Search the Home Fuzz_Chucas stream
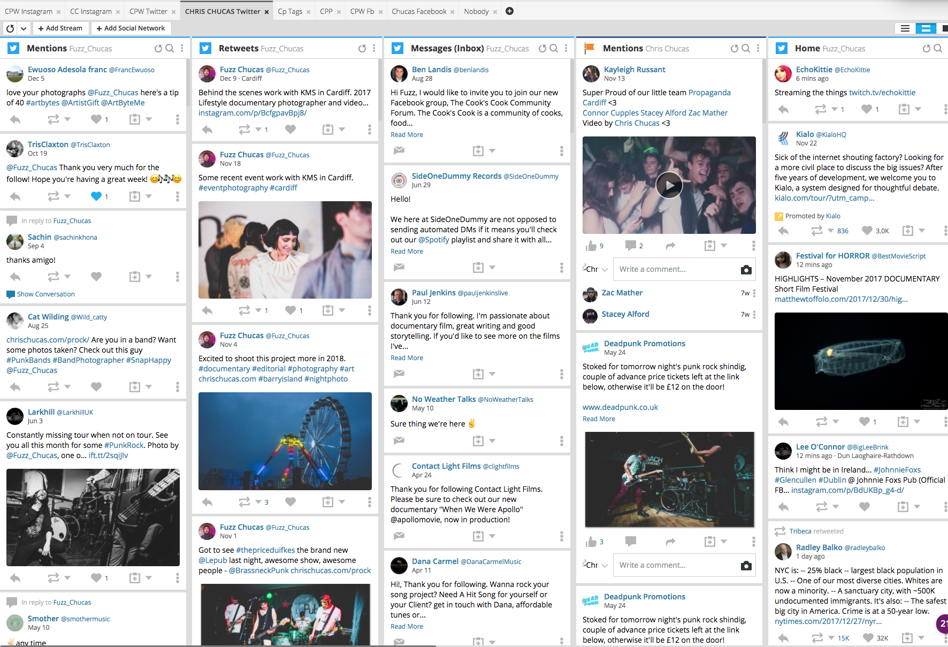The height and width of the screenshot is (647, 948). tap(938, 48)
